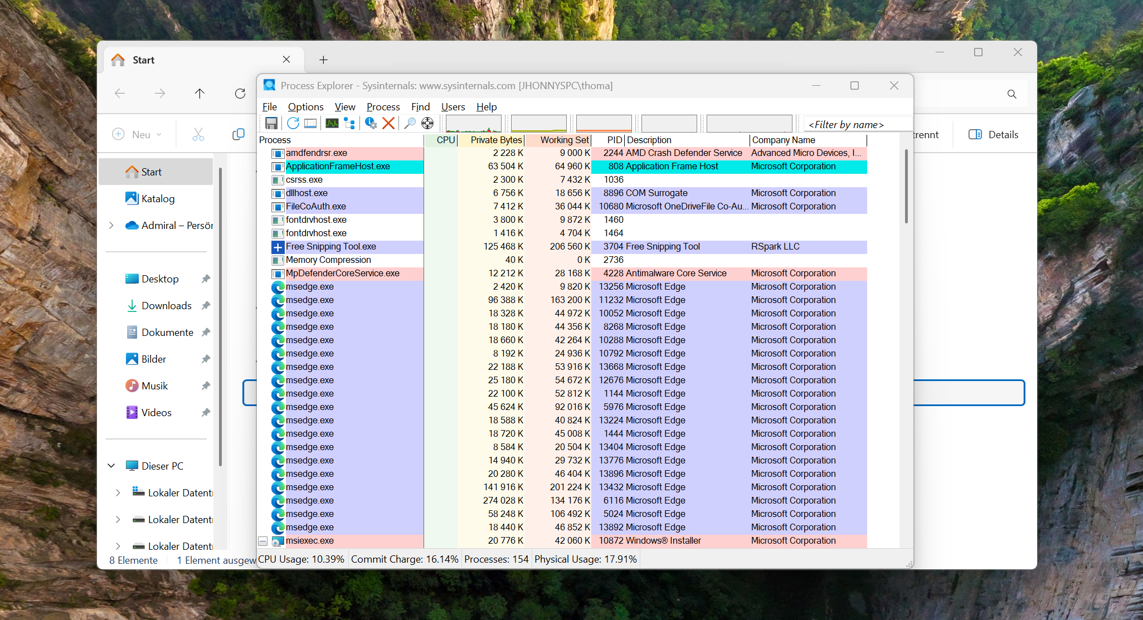Screen dimensions: 1143x620
Task: Collapse the msiexec.exe process node
Action: [262, 541]
